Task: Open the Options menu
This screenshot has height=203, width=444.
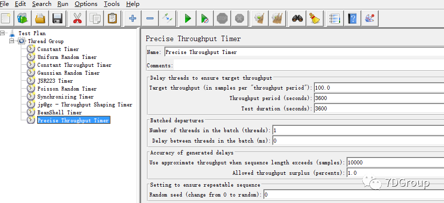Action: 86,4
